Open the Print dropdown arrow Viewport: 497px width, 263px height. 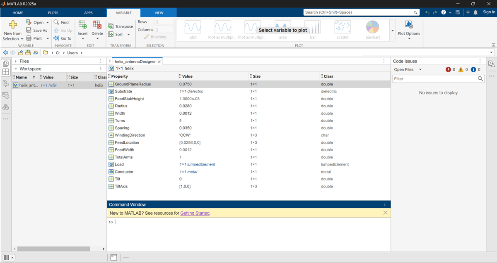(x=47, y=38)
